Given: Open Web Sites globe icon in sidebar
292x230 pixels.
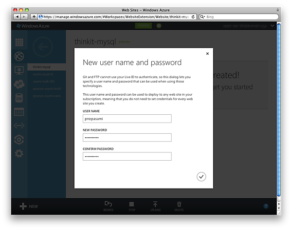Looking at the screenshot, I should (x=19, y=57).
